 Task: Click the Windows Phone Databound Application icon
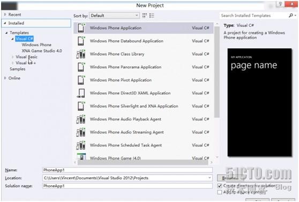[x=81, y=41]
